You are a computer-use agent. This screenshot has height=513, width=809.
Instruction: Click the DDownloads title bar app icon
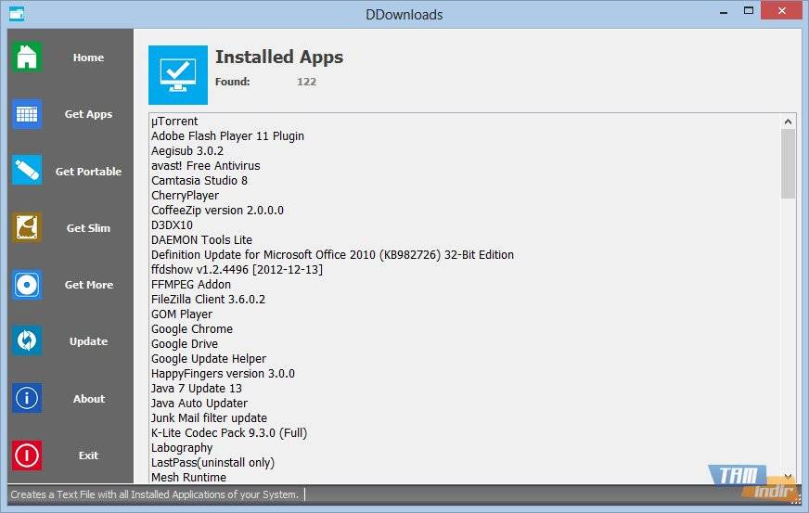17,14
